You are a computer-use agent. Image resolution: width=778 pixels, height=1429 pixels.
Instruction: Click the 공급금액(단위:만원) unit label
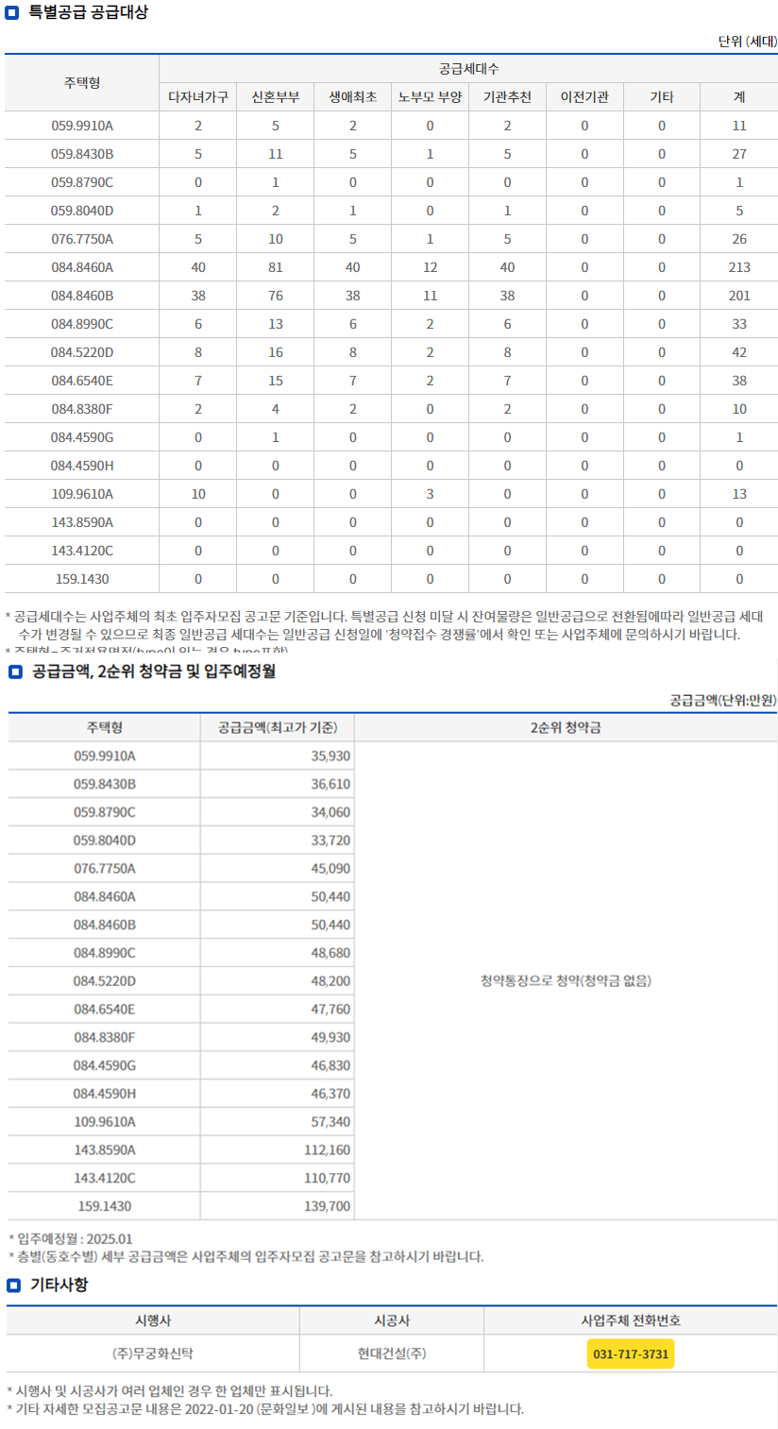(723, 700)
